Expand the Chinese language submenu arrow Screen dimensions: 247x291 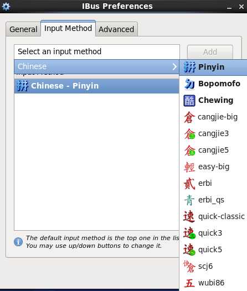click(174, 66)
